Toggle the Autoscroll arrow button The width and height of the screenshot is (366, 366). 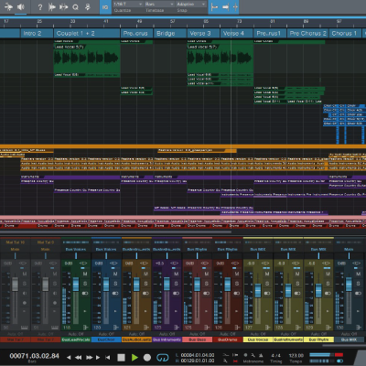click(x=225, y=7)
